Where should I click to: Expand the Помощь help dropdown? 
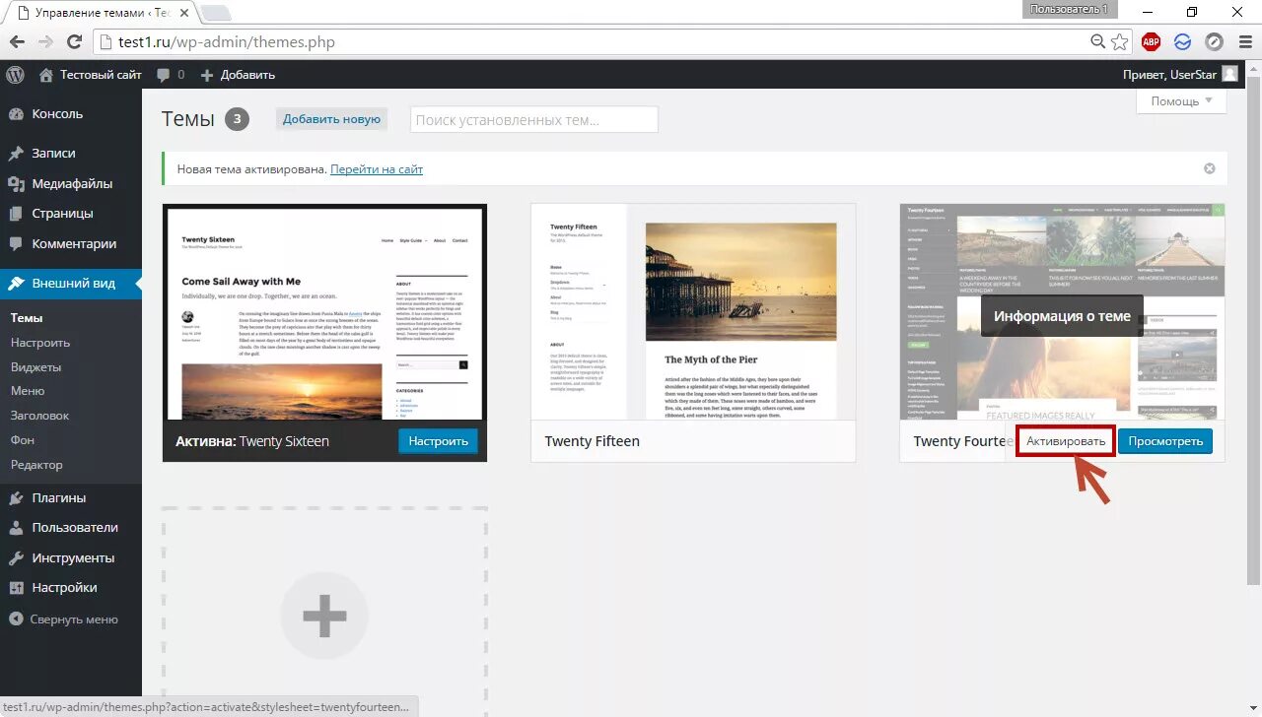point(1181,101)
